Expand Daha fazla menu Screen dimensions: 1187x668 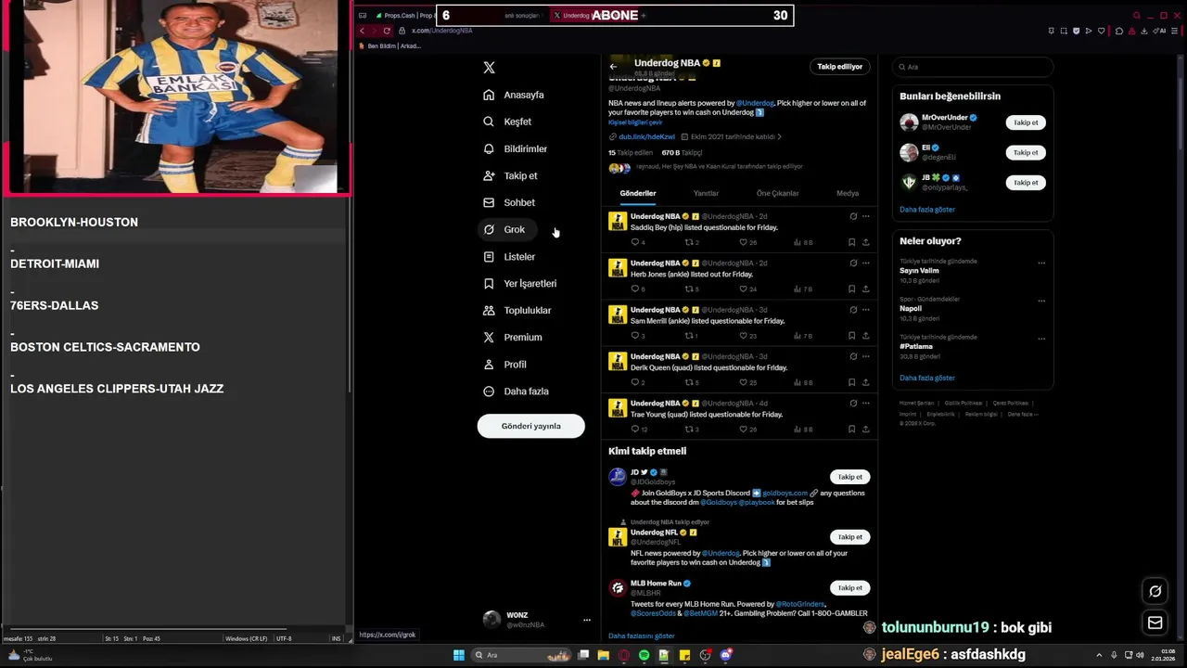pos(516,391)
